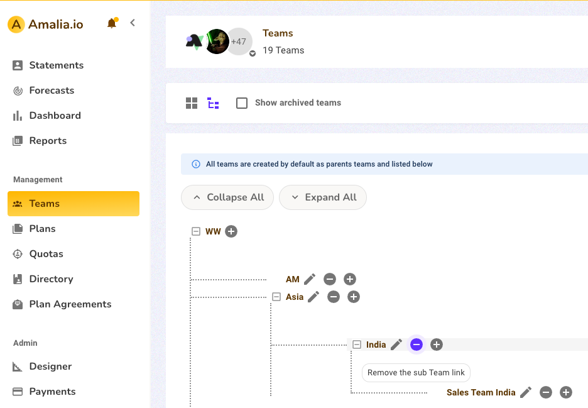Image resolution: width=588 pixels, height=408 pixels.
Task: Remove the India sub team link
Action: point(416,345)
